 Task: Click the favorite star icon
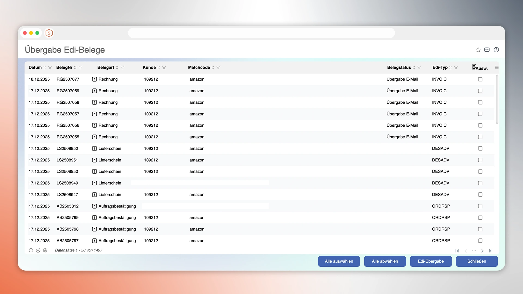tap(478, 50)
